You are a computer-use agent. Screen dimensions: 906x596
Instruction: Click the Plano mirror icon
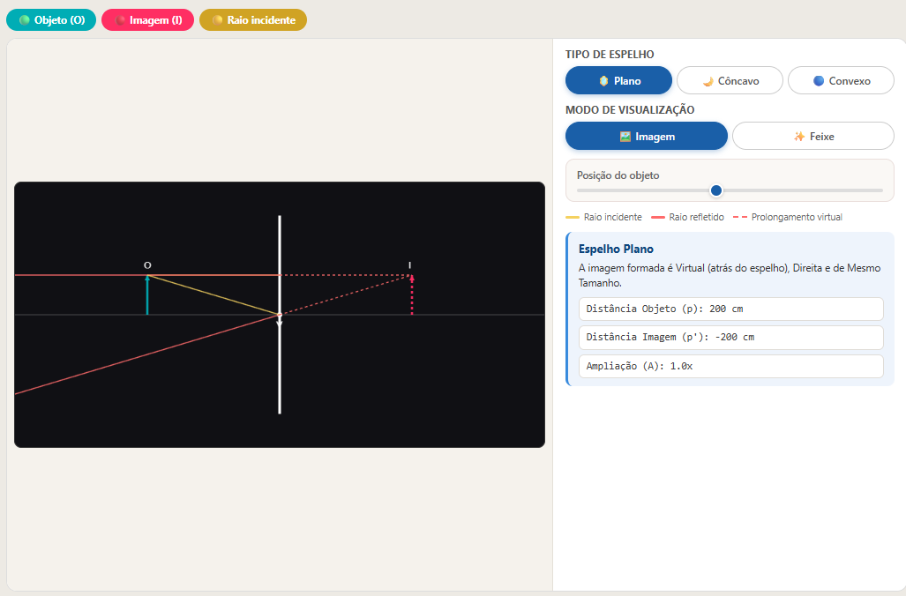(603, 81)
